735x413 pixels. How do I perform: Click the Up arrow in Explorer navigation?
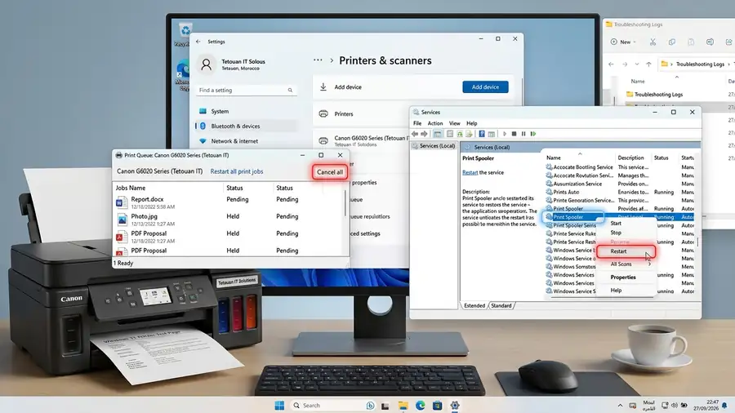648,64
